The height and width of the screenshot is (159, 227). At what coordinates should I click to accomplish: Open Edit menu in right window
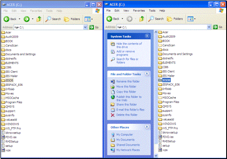coord(117,10)
